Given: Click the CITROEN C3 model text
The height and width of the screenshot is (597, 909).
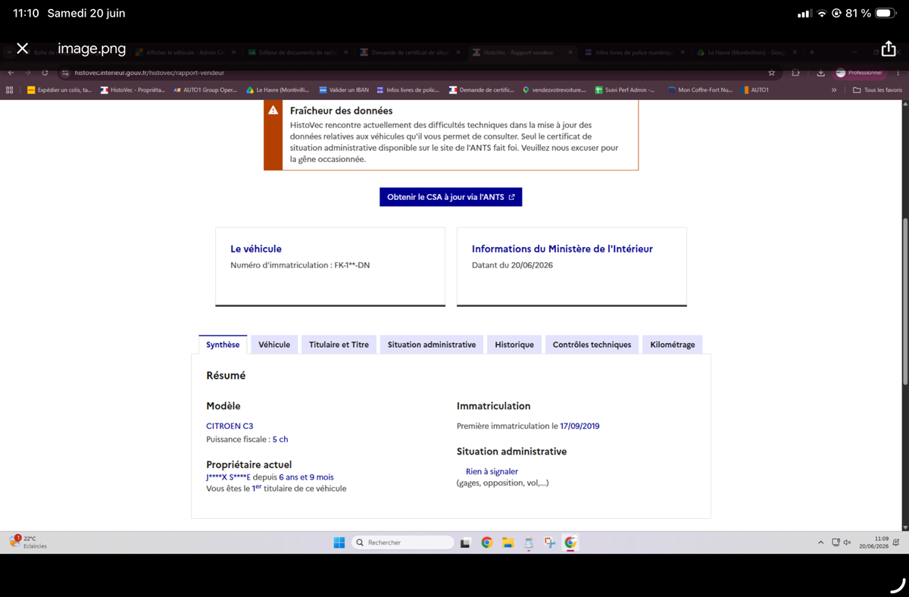Looking at the screenshot, I should pyautogui.click(x=230, y=426).
